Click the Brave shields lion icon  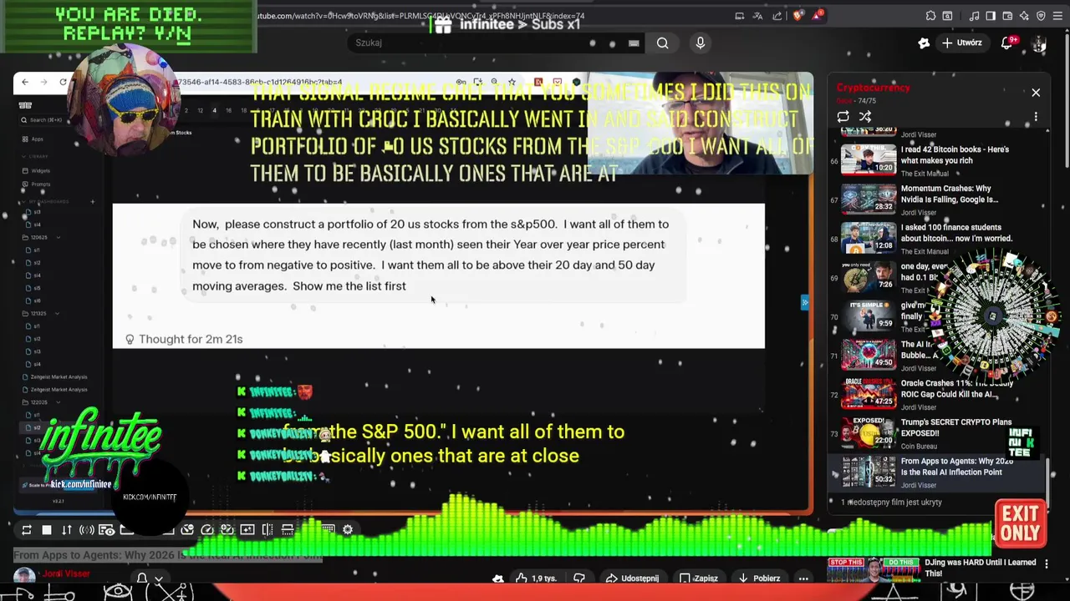797,15
